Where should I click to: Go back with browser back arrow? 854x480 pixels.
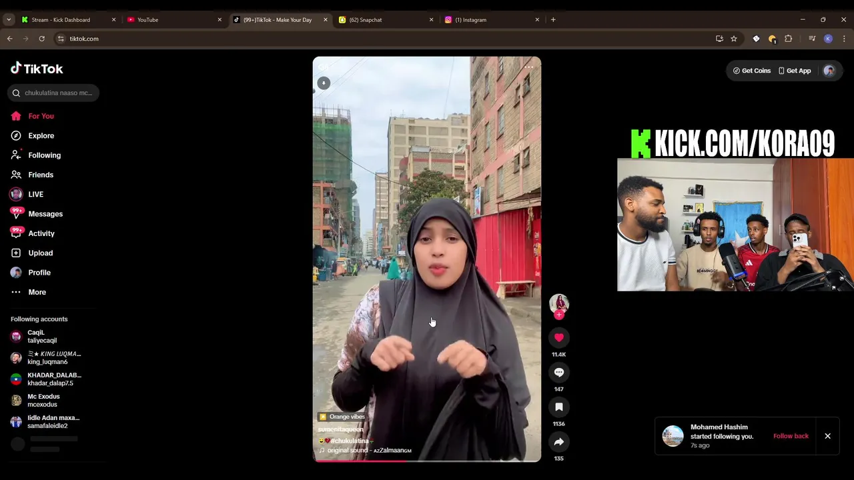click(x=9, y=39)
